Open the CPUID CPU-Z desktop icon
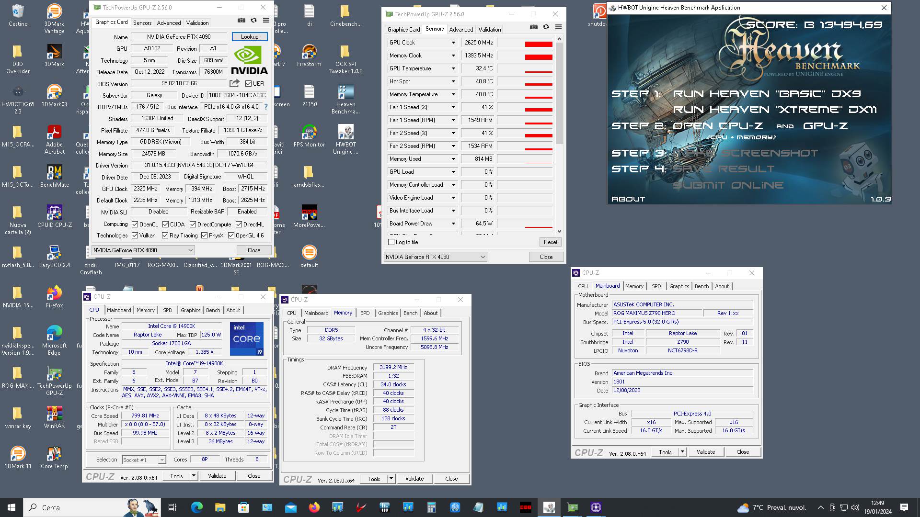This screenshot has height=517, width=920. [x=54, y=216]
